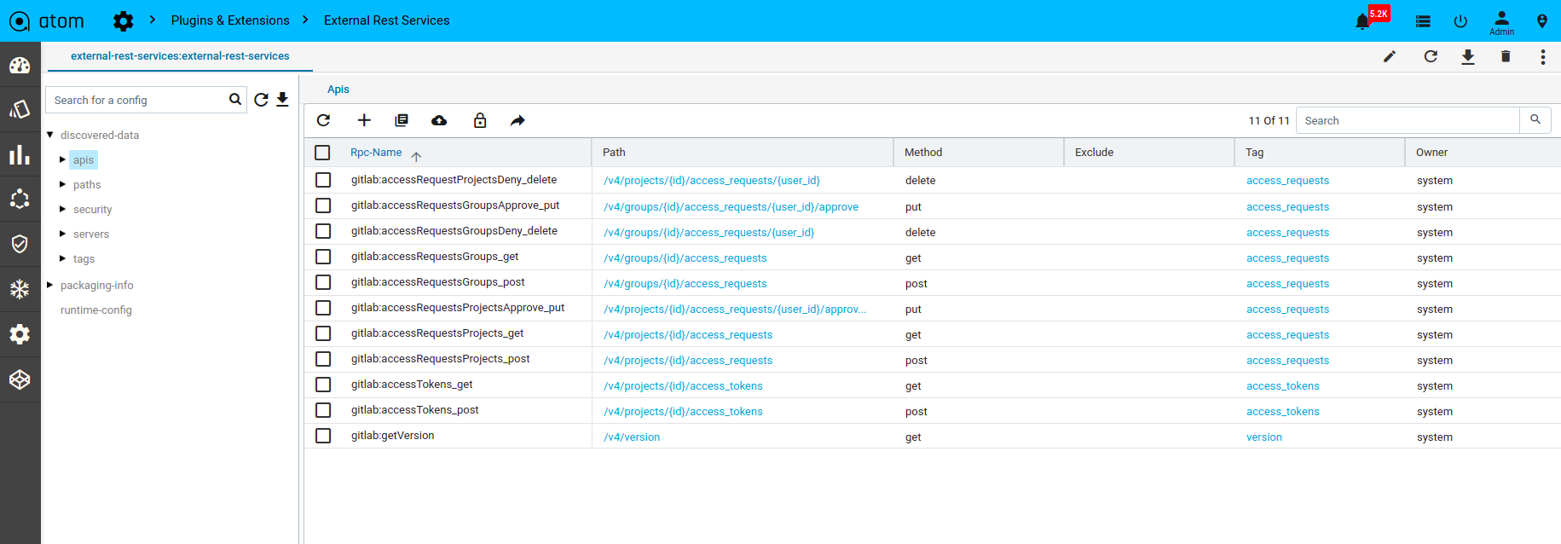Download the config tree
This screenshot has width=1561, height=544.
tap(282, 100)
